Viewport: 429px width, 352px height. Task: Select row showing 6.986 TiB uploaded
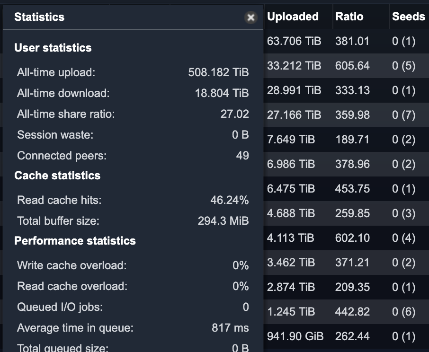pyautogui.click(x=347, y=164)
